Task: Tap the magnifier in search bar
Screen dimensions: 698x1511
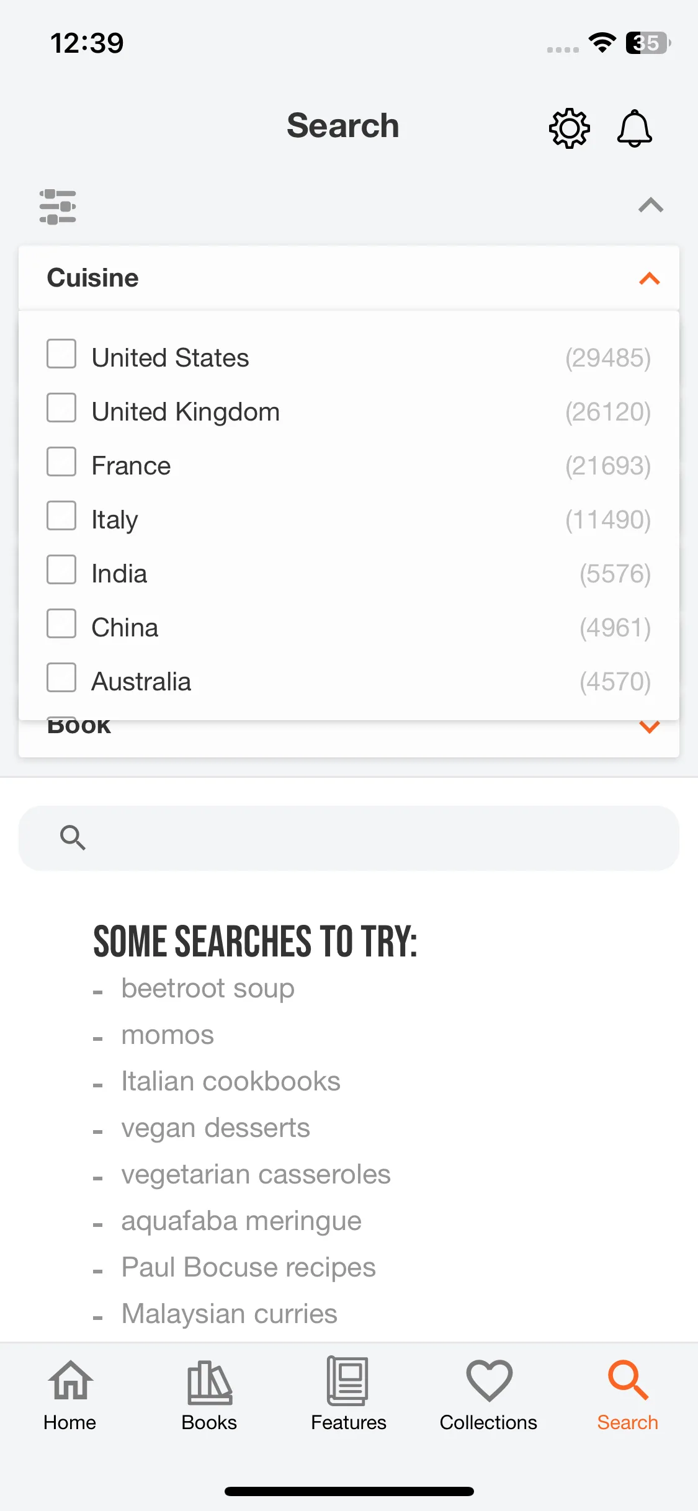Action: point(73,837)
